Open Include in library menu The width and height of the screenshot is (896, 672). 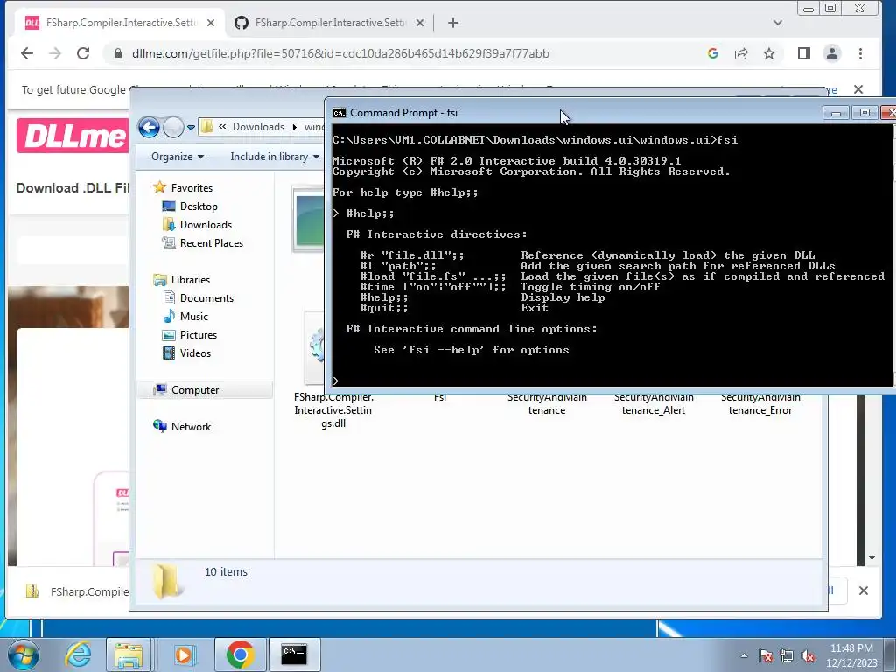click(274, 157)
